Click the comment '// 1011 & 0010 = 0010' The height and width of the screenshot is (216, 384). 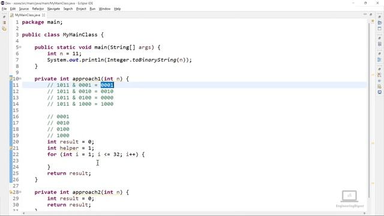click(80, 91)
